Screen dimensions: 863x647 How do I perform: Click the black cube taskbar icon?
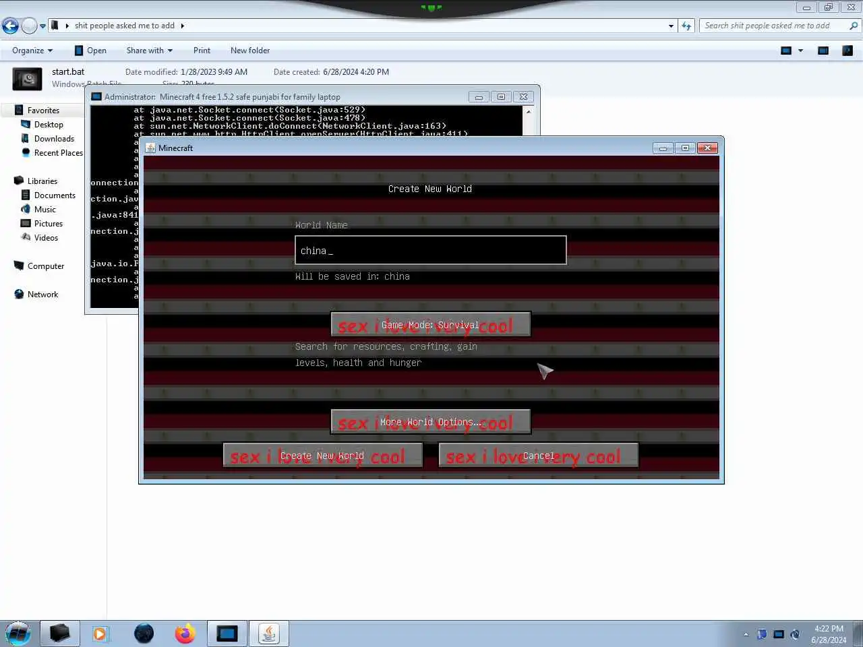point(60,634)
